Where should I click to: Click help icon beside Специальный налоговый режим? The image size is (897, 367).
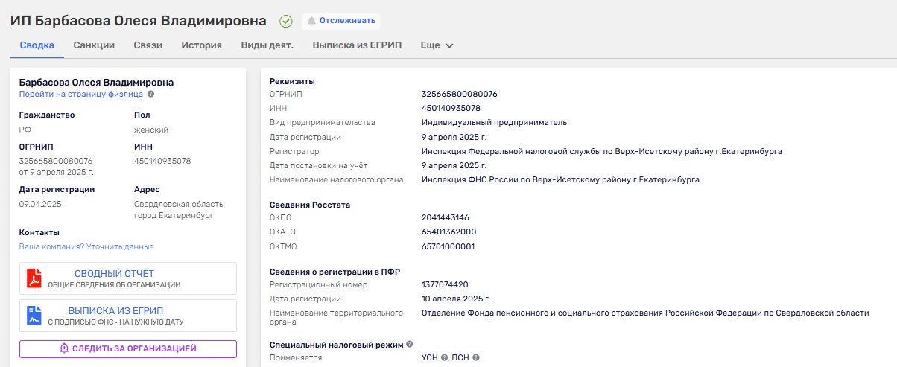tap(409, 344)
